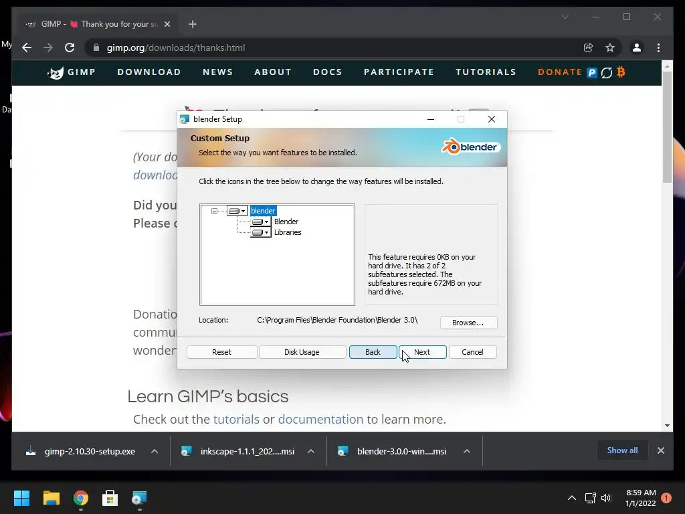
Task: Collapse the blender feature tree node
Action: coord(214,211)
